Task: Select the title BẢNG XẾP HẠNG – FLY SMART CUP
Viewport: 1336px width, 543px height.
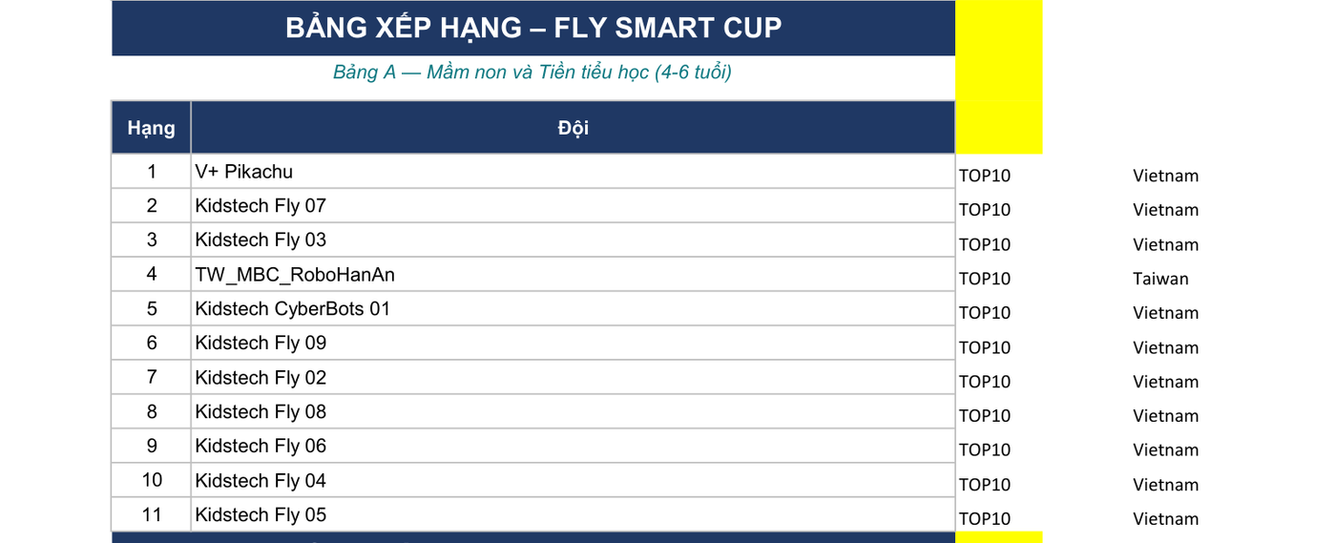Action: tap(533, 28)
